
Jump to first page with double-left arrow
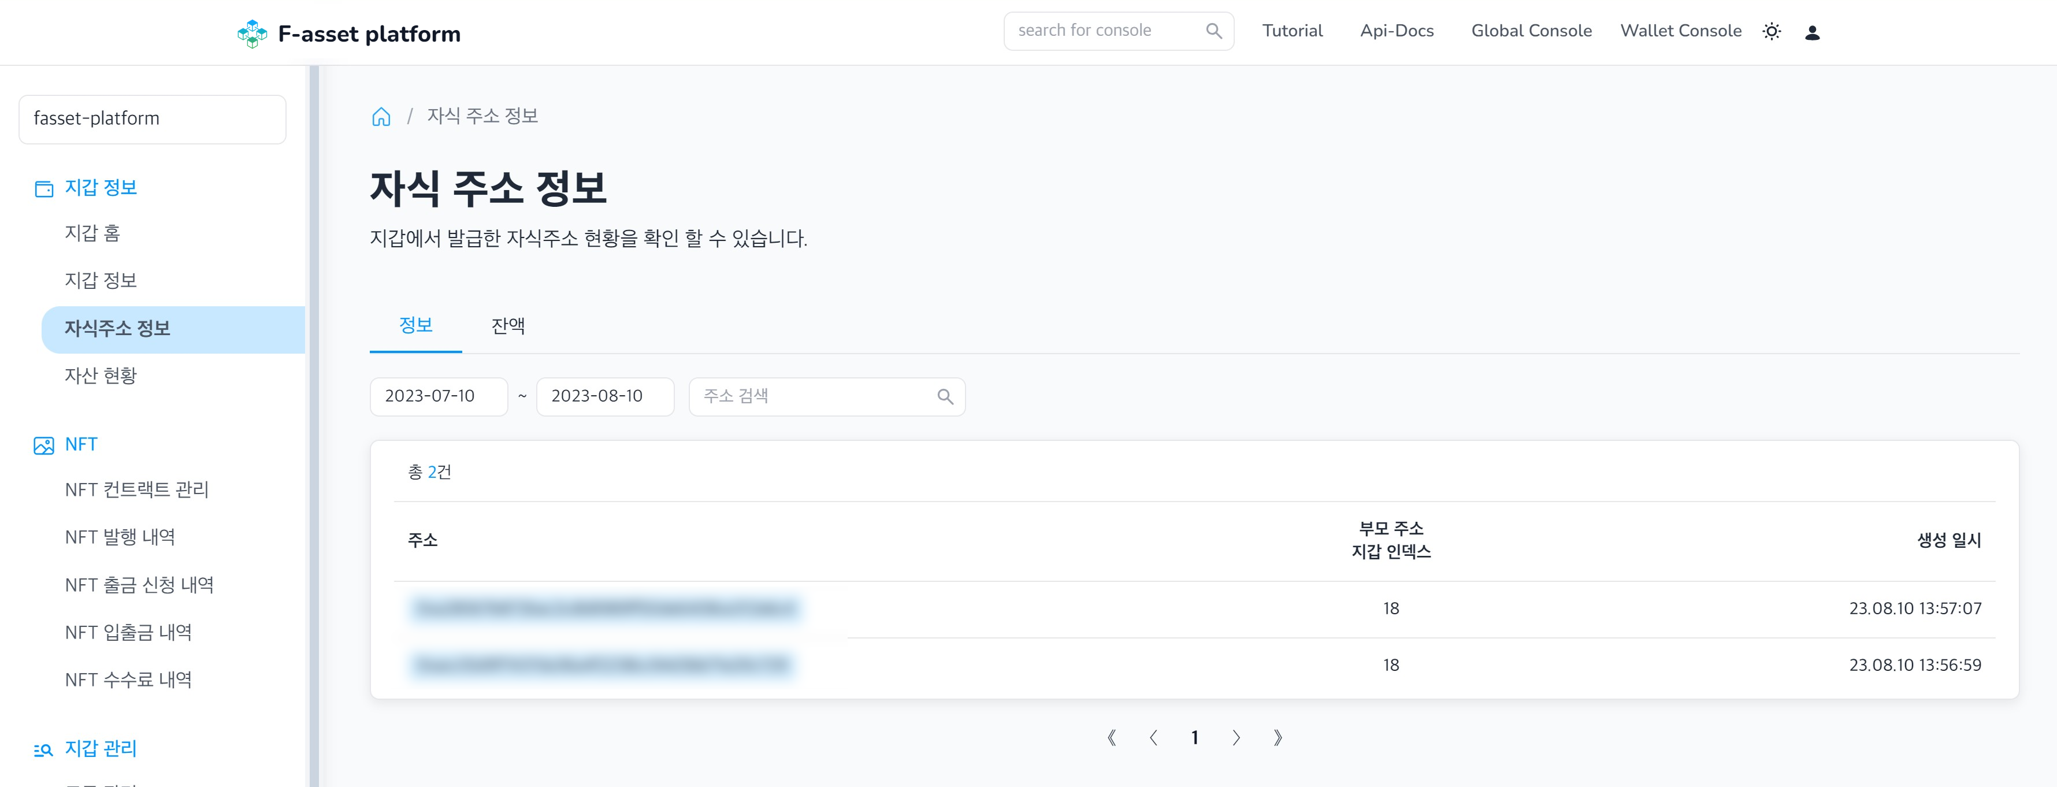tap(1112, 737)
